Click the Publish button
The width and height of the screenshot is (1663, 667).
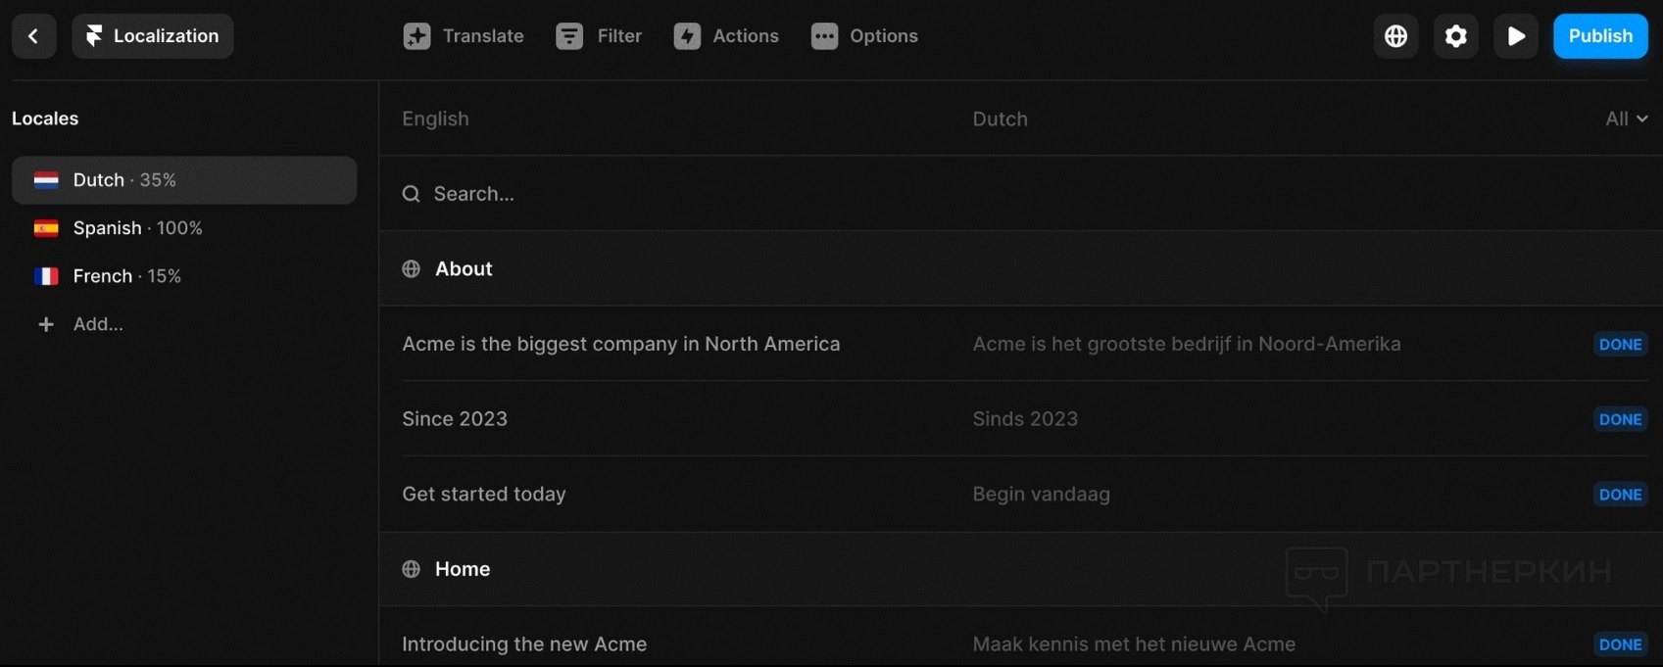click(x=1599, y=36)
